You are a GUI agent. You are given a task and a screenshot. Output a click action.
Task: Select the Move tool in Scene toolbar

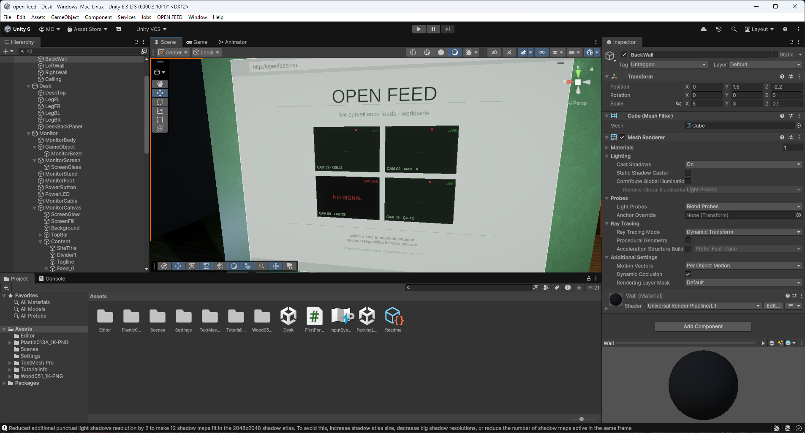tap(160, 93)
